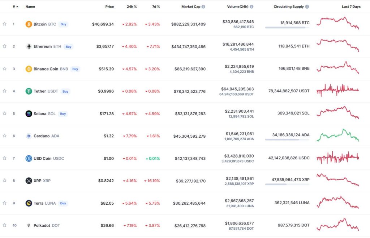Open Ethereum's 7-day price chart
This screenshot has width=370, height=238.
pyautogui.click(x=338, y=45)
